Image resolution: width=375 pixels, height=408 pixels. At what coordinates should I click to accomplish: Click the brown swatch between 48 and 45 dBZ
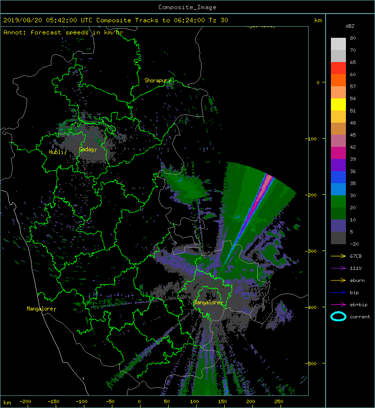[338, 128]
